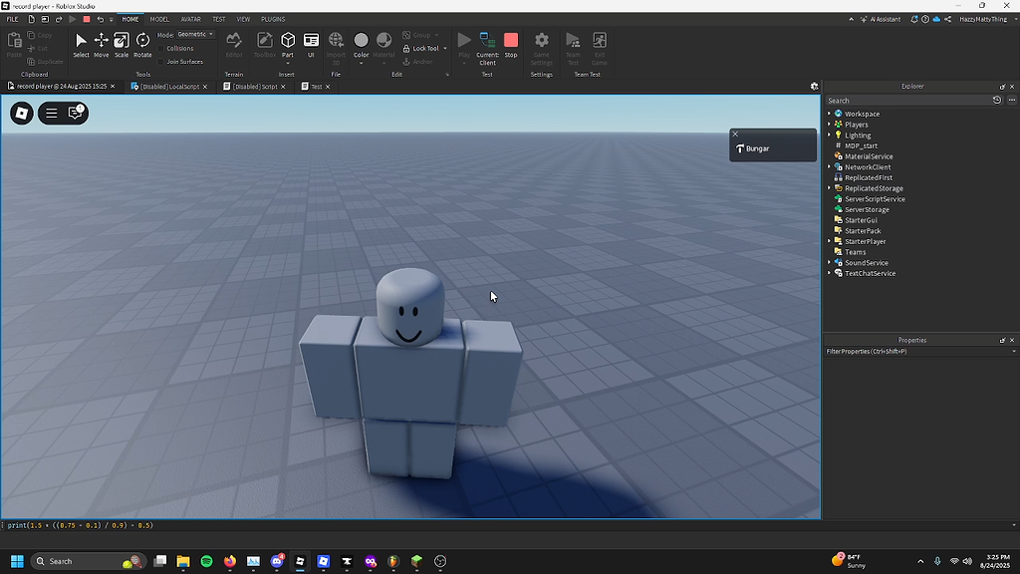Expand the Lighting tree node
1020x574 pixels.
tap(830, 135)
